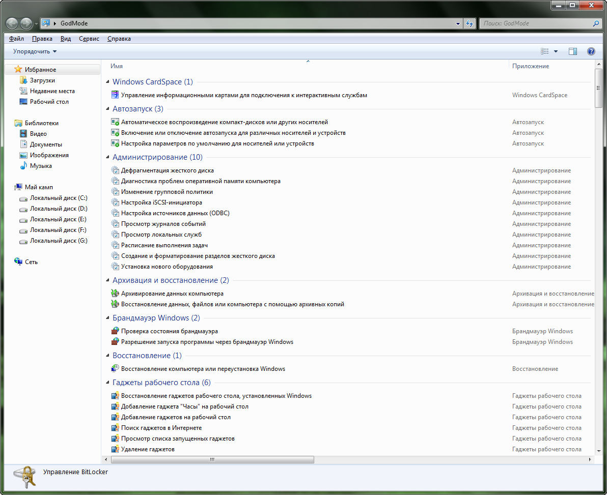Open the Вид menu
607x495 pixels.
click(x=65, y=39)
